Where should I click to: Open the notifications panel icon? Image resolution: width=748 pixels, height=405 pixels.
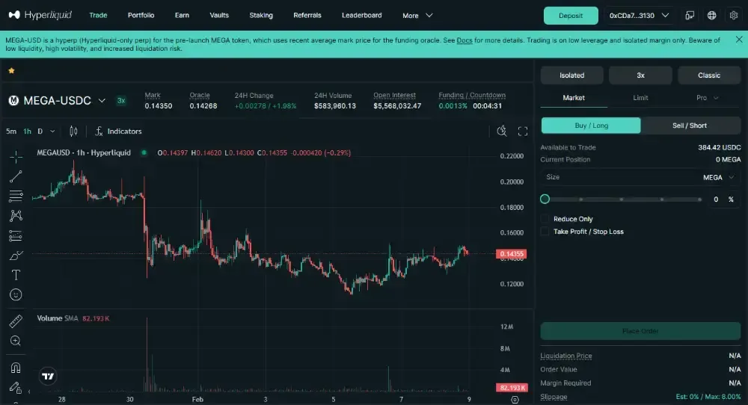(690, 15)
